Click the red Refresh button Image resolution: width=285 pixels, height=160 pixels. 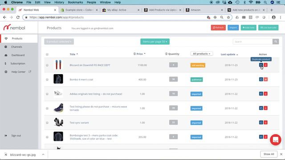click(x=218, y=28)
